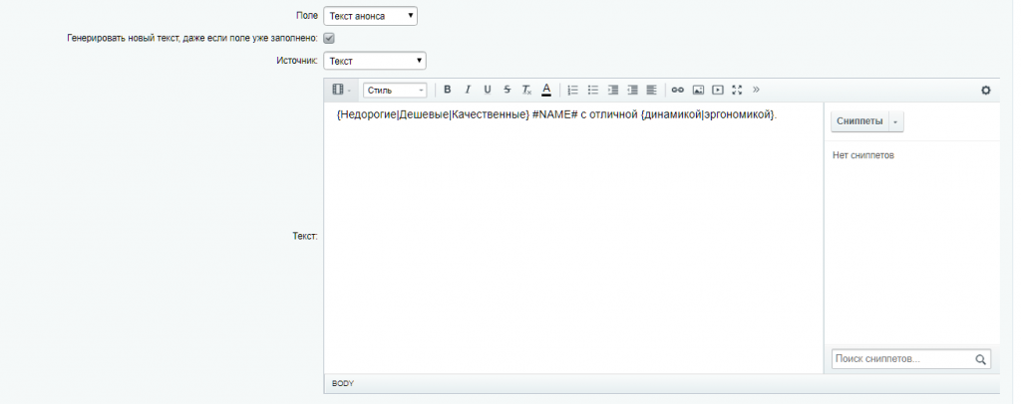Click the Поиск сниппетов search field

pos(903,358)
